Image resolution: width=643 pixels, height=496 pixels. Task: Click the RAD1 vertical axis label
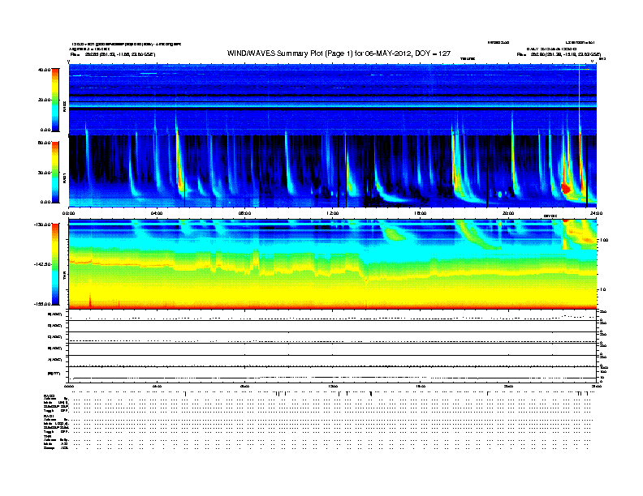point(64,178)
